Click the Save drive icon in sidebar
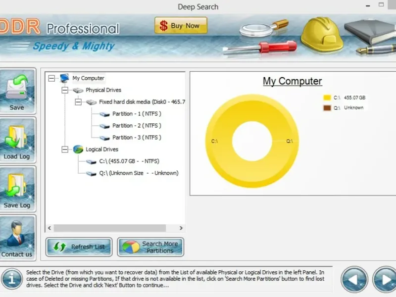Viewport: 396px width, 297px height. [x=17, y=92]
